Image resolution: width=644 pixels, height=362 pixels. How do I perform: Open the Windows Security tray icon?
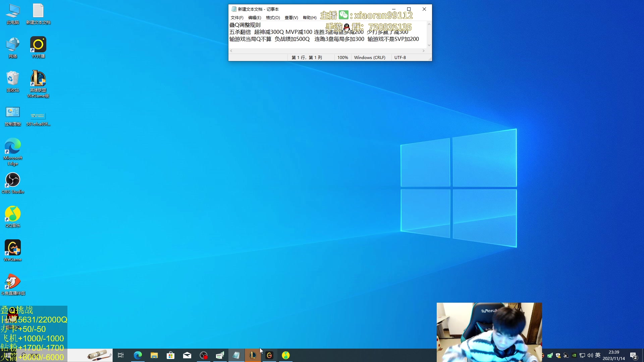point(558,355)
